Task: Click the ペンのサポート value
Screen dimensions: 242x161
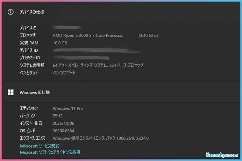Action: (64, 73)
